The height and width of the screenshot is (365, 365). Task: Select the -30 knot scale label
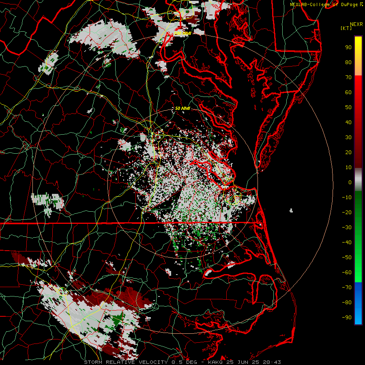(347, 228)
